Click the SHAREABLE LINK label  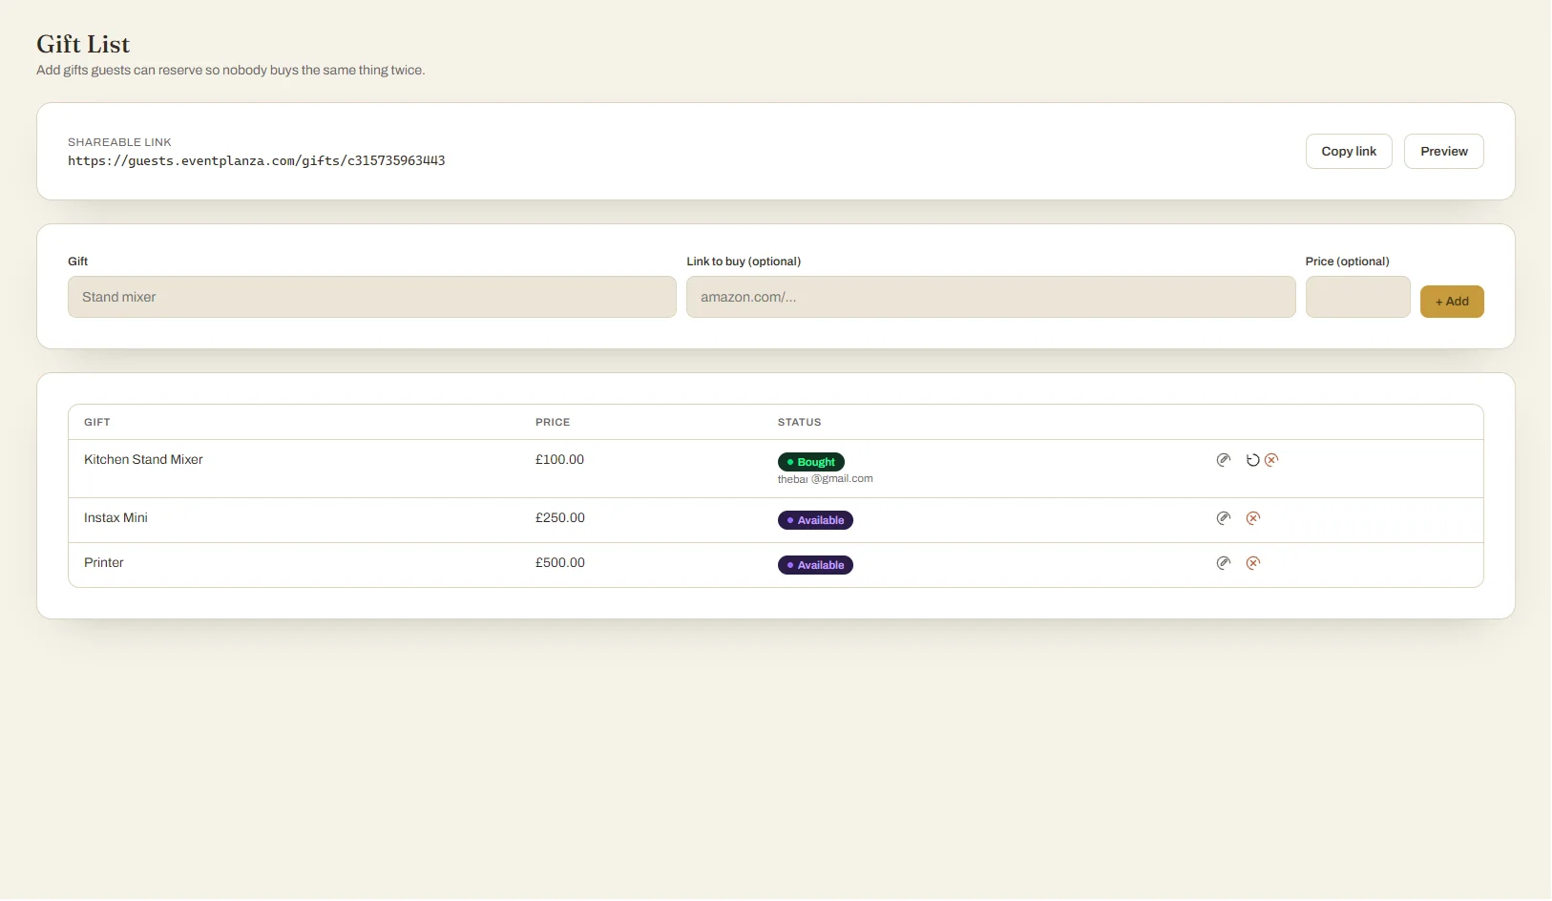click(119, 142)
